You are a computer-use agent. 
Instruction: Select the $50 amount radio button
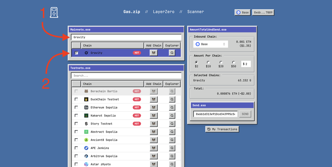click(x=233, y=62)
